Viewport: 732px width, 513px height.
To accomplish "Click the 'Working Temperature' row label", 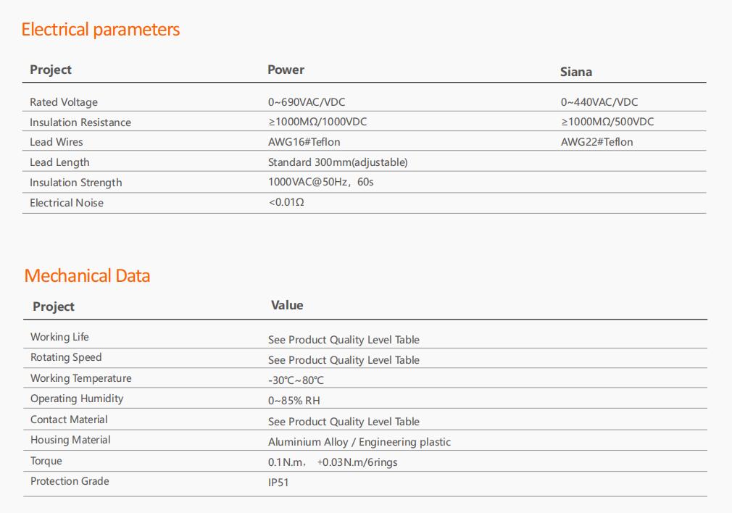I will [80, 378].
